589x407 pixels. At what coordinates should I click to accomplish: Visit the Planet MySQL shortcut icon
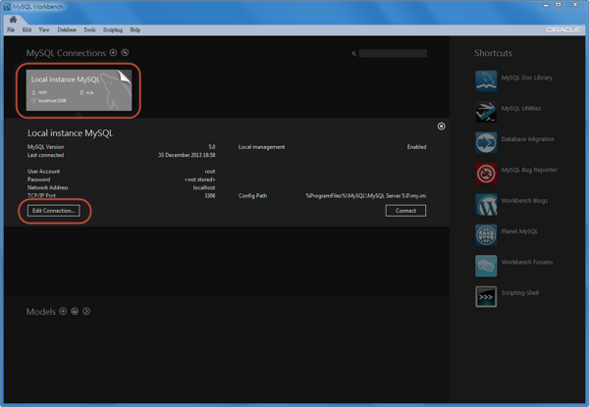click(x=486, y=233)
